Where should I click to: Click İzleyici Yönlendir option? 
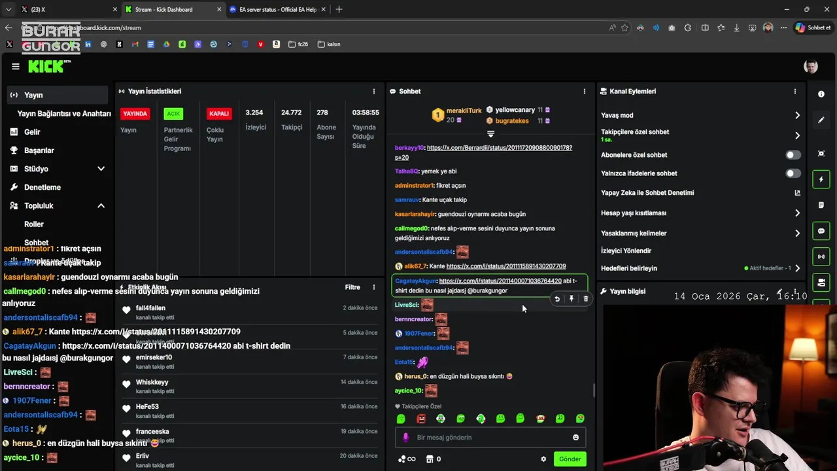(626, 251)
